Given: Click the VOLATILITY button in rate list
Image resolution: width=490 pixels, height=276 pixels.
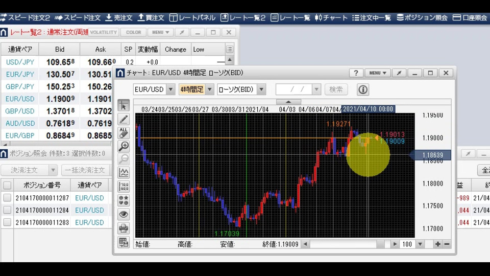Looking at the screenshot, I should (x=103, y=32).
